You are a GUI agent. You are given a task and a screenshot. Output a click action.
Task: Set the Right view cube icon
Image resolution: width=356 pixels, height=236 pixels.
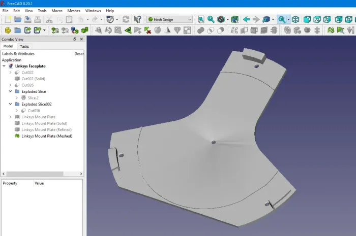point(327,19)
